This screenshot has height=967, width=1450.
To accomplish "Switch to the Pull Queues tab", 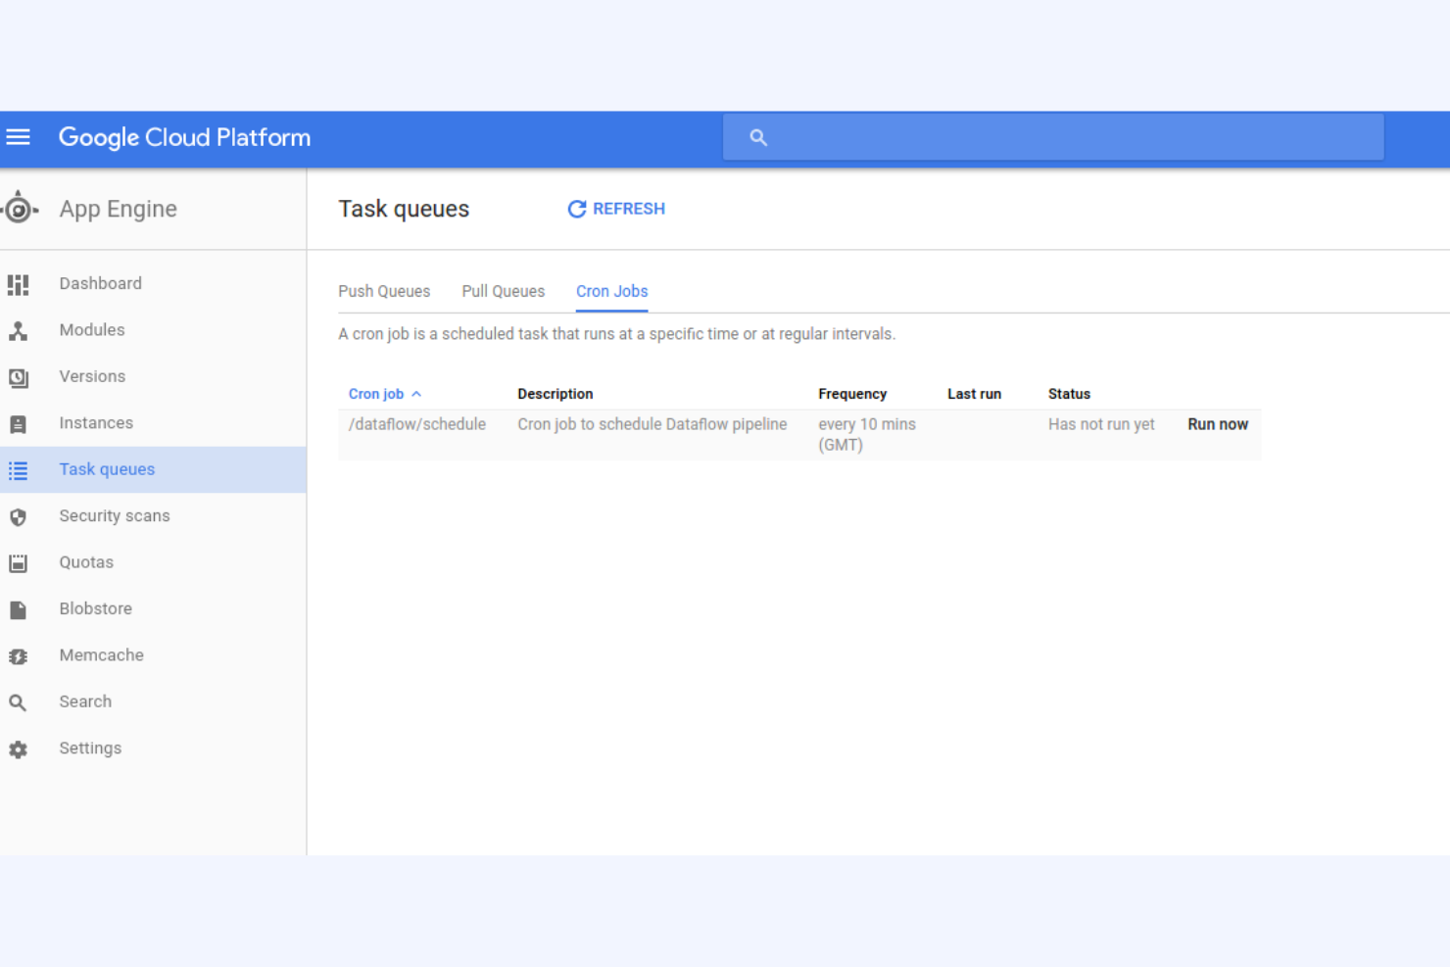I will (x=503, y=291).
